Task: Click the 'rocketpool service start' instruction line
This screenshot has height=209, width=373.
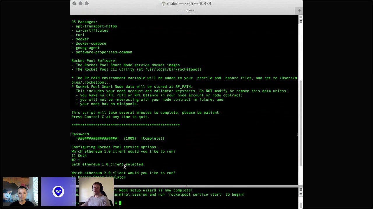Action: (179, 195)
